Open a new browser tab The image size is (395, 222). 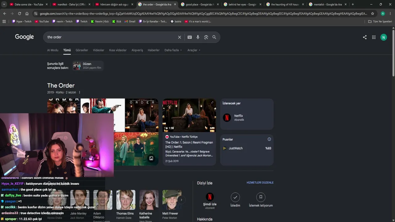(x=353, y=4)
